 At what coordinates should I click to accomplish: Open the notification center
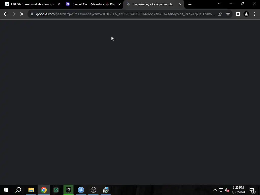252,190
